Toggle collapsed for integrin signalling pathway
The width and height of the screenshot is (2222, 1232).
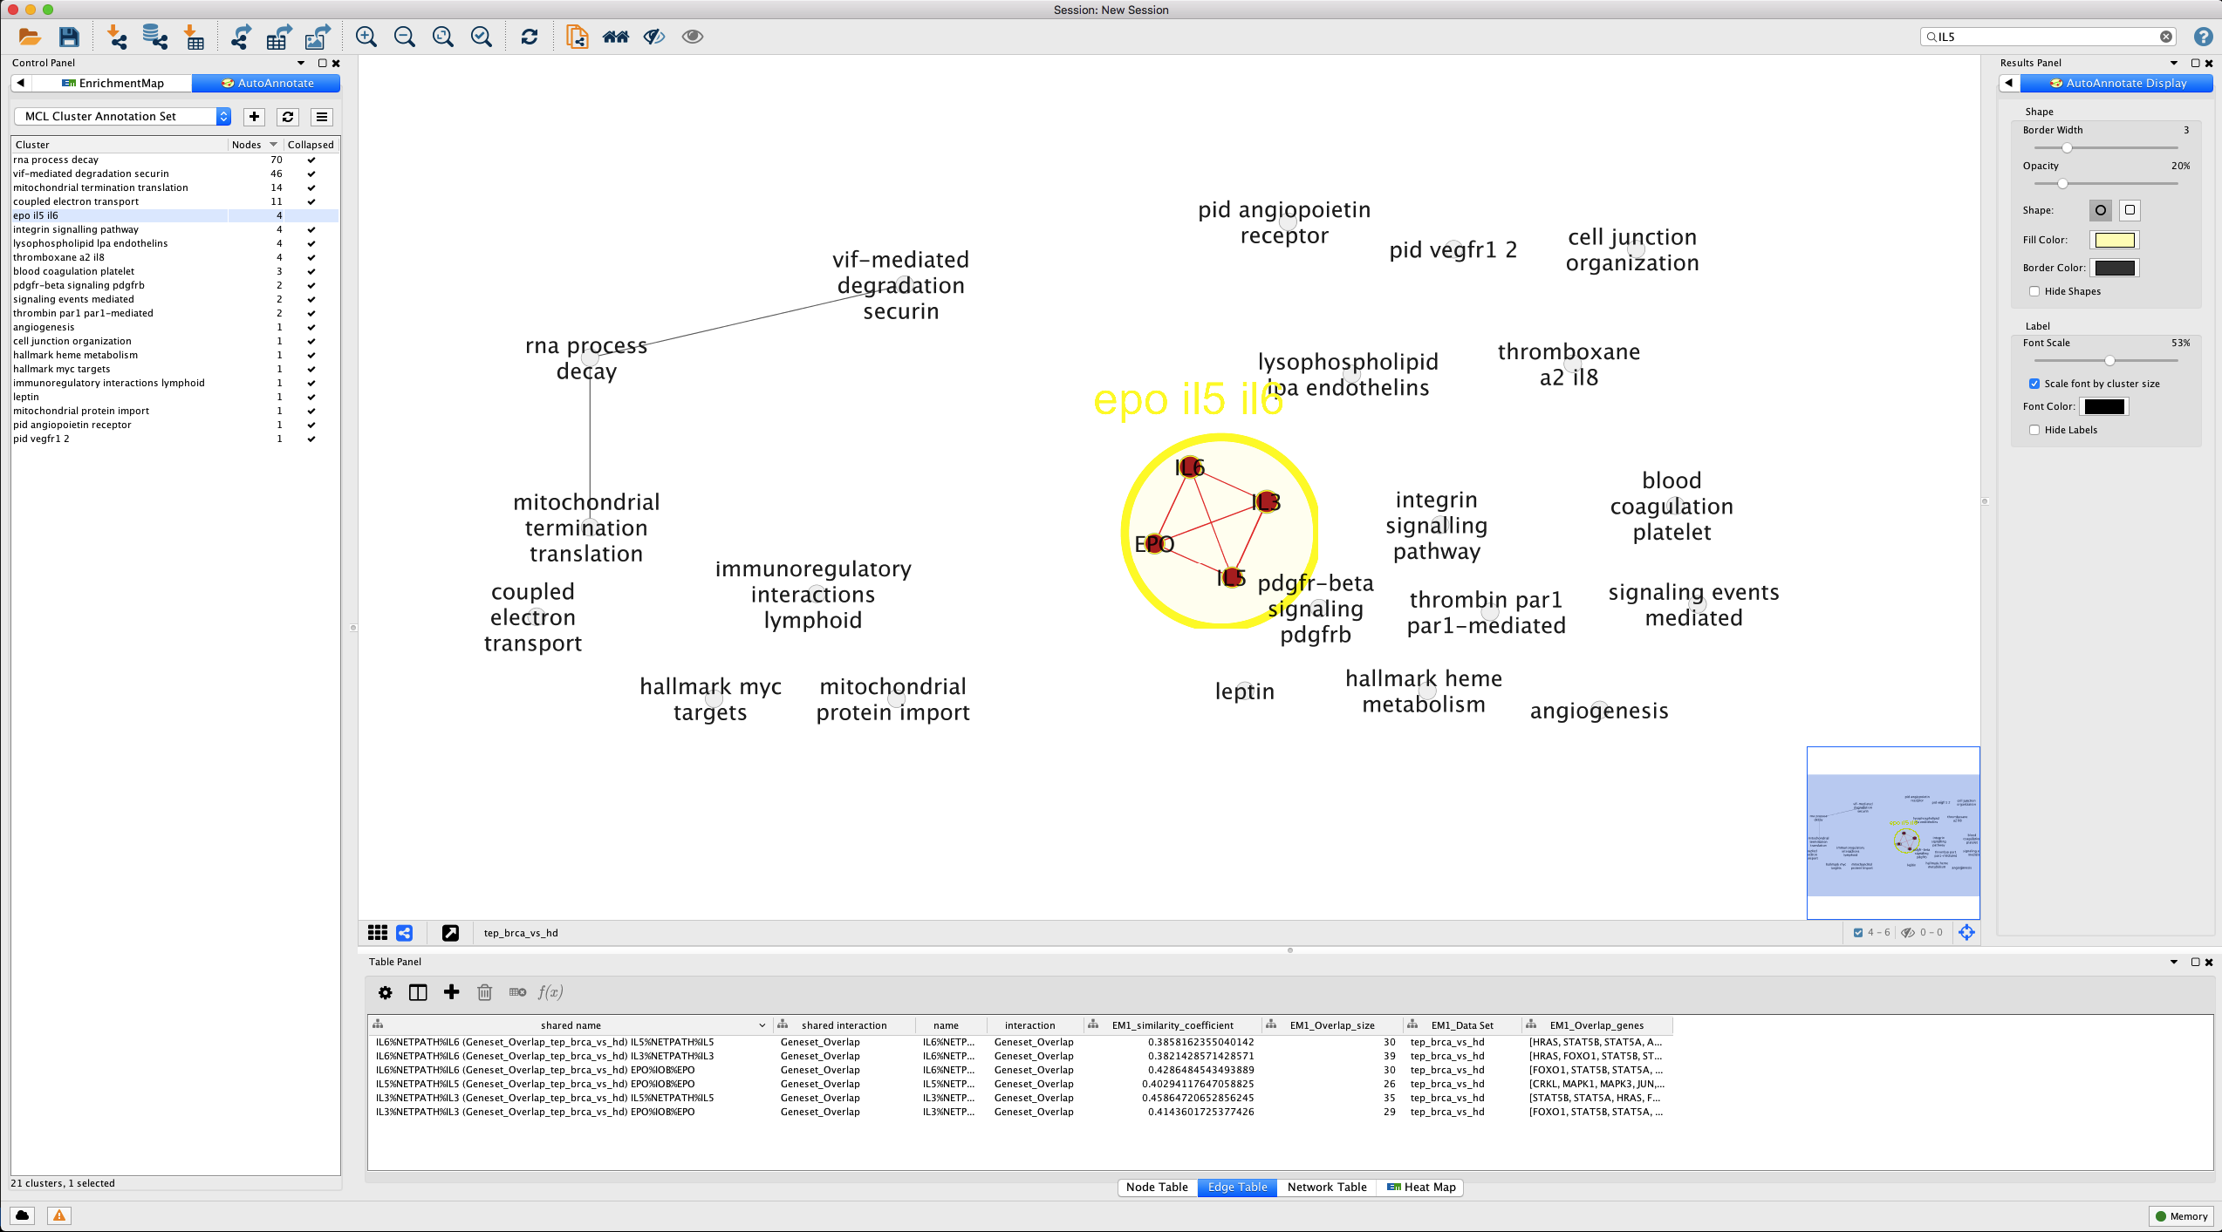click(x=311, y=229)
